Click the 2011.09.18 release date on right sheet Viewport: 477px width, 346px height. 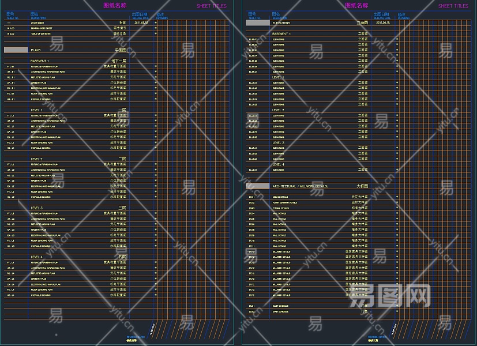coord(383,23)
